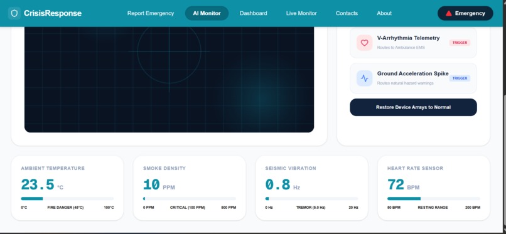Click the TREMOR (5.0 Hz) marker text
The width and height of the screenshot is (506, 234).
(x=311, y=208)
